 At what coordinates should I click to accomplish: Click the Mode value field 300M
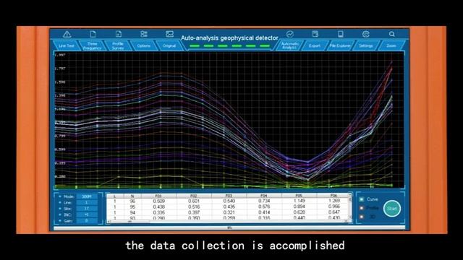click(87, 196)
